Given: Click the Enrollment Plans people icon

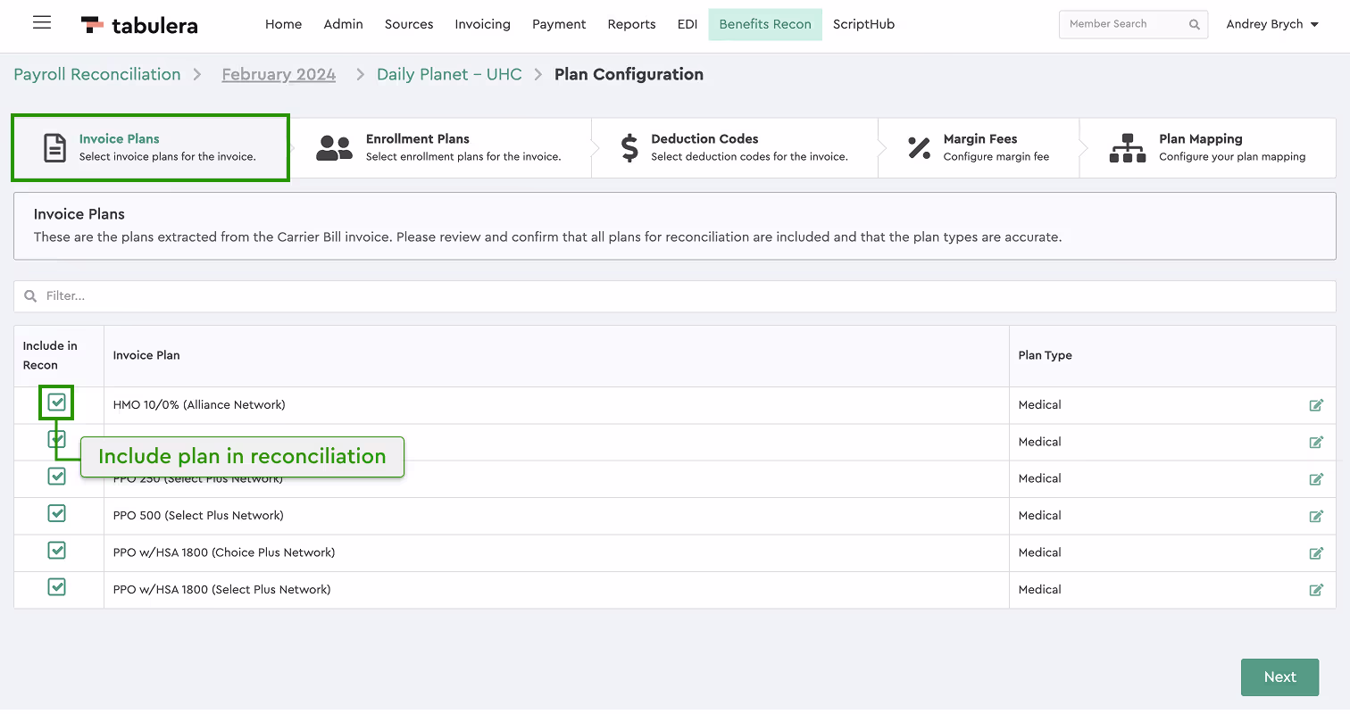Looking at the screenshot, I should click(x=334, y=148).
